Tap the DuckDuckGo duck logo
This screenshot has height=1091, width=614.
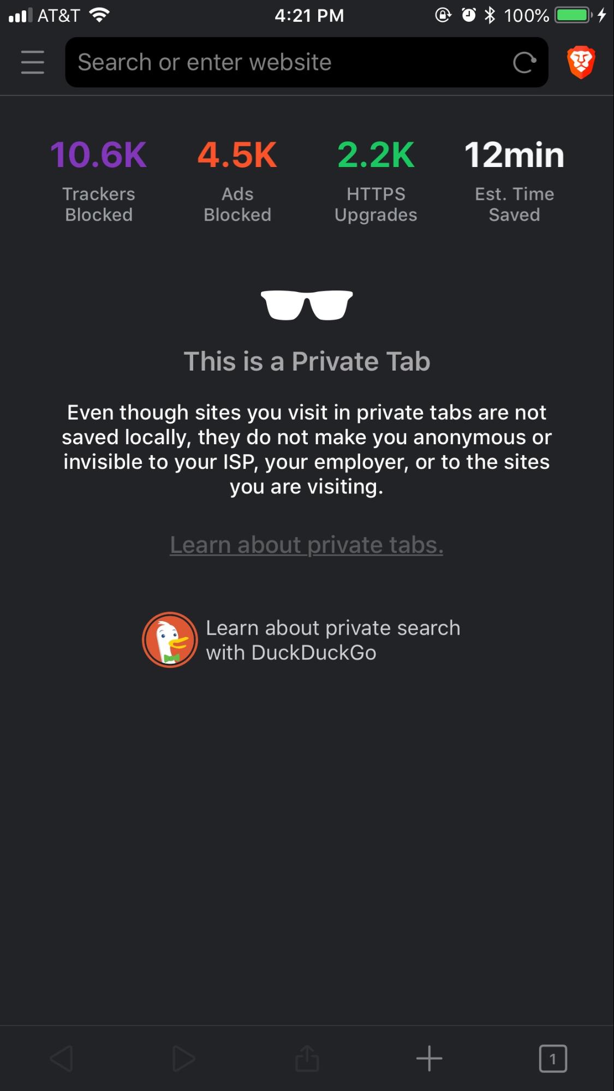pyautogui.click(x=170, y=640)
